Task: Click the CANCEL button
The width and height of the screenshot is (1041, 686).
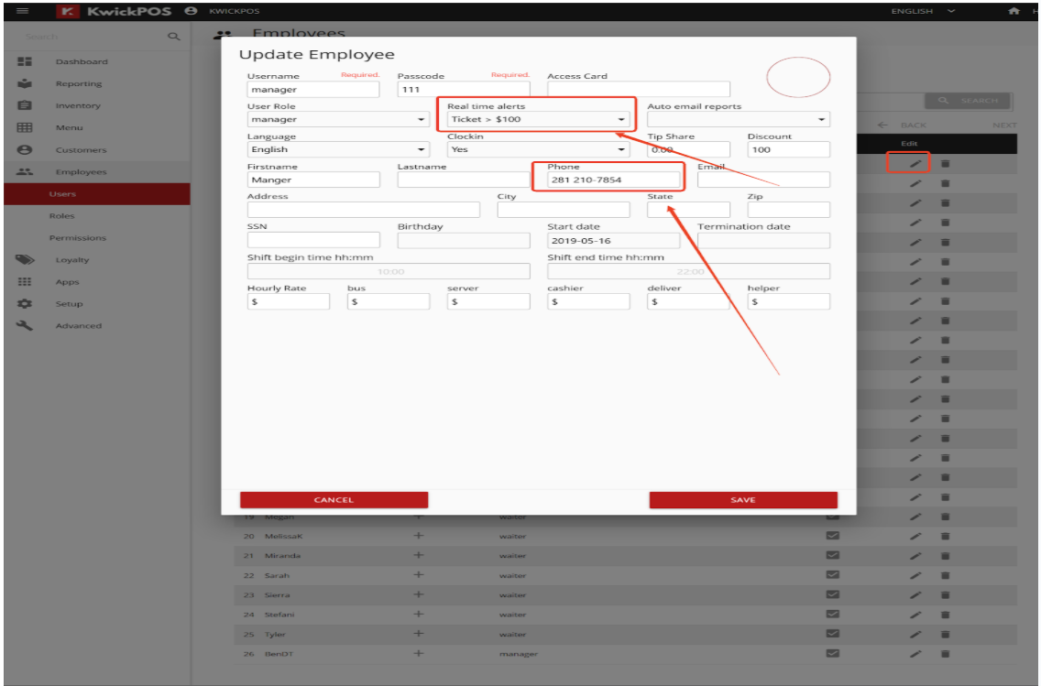Action: [x=334, y=499]
